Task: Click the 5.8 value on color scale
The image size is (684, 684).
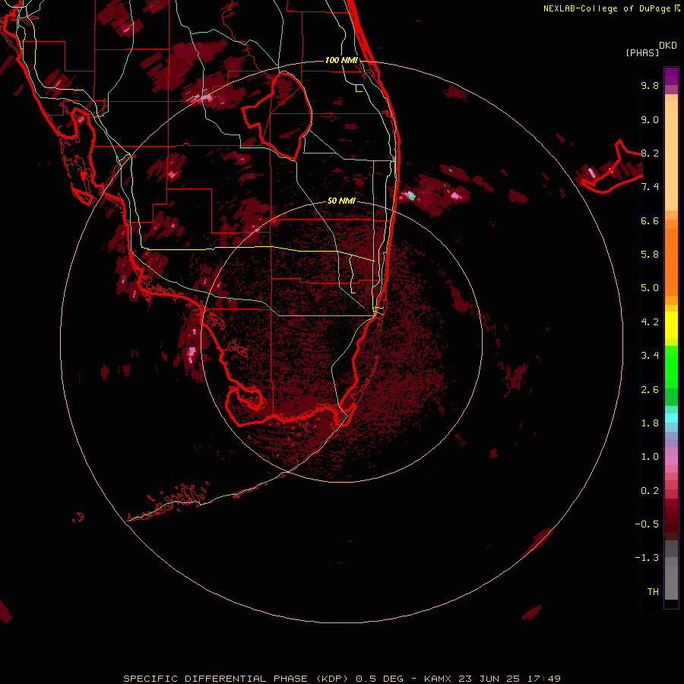Action: point(650,255)
